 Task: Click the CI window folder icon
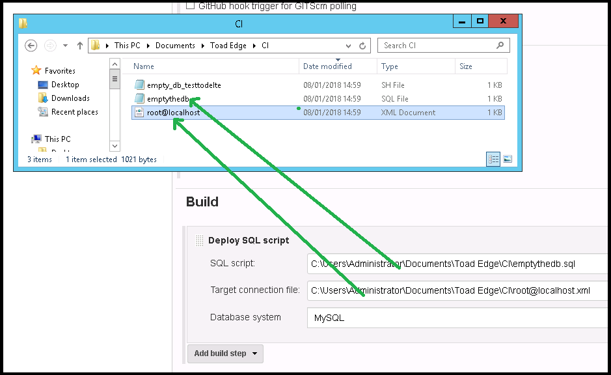pyautogui.click(x=23, y=23)
